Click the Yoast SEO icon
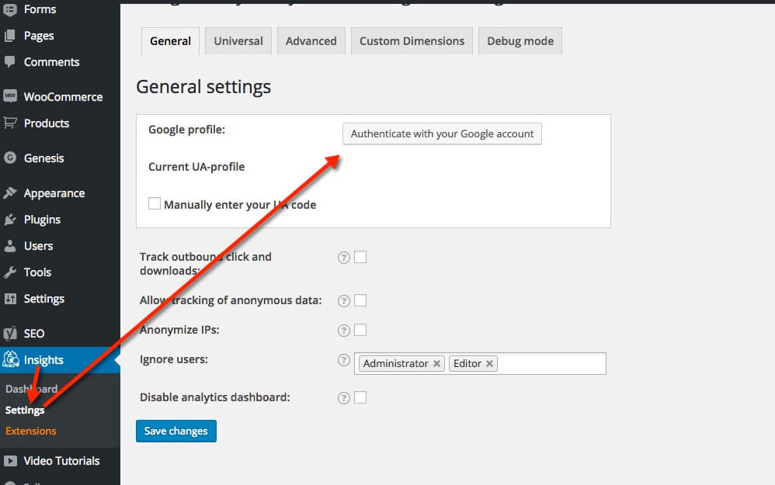The height and width of the screenshot is (485, 775). coord(10,334)
